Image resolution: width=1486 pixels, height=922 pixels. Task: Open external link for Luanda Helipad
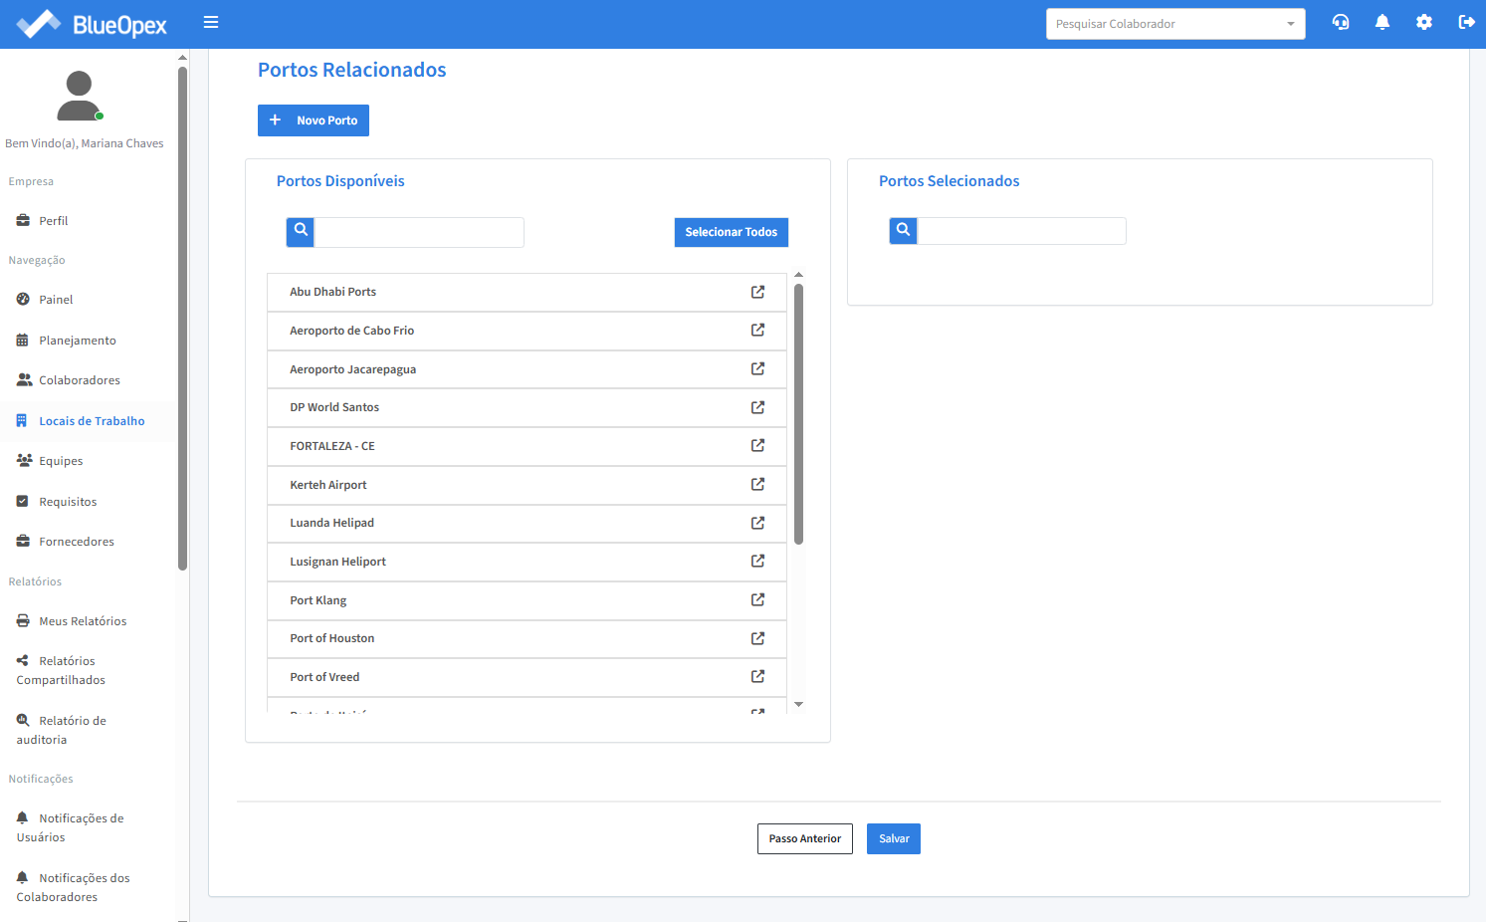[x=757, y=523]
